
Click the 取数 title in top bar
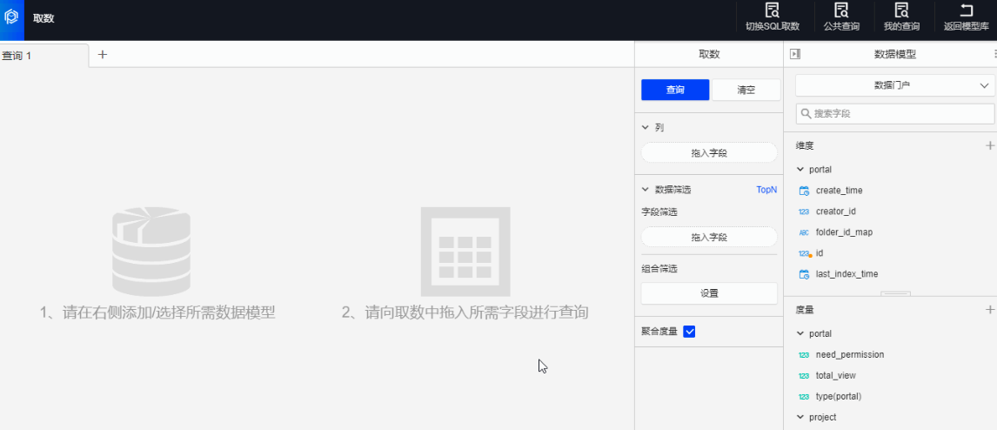pos(43,18)
